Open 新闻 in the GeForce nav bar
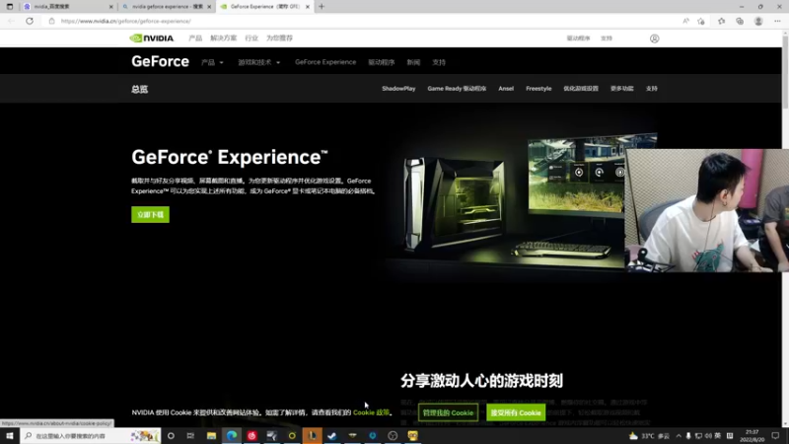 coord(413,62)
